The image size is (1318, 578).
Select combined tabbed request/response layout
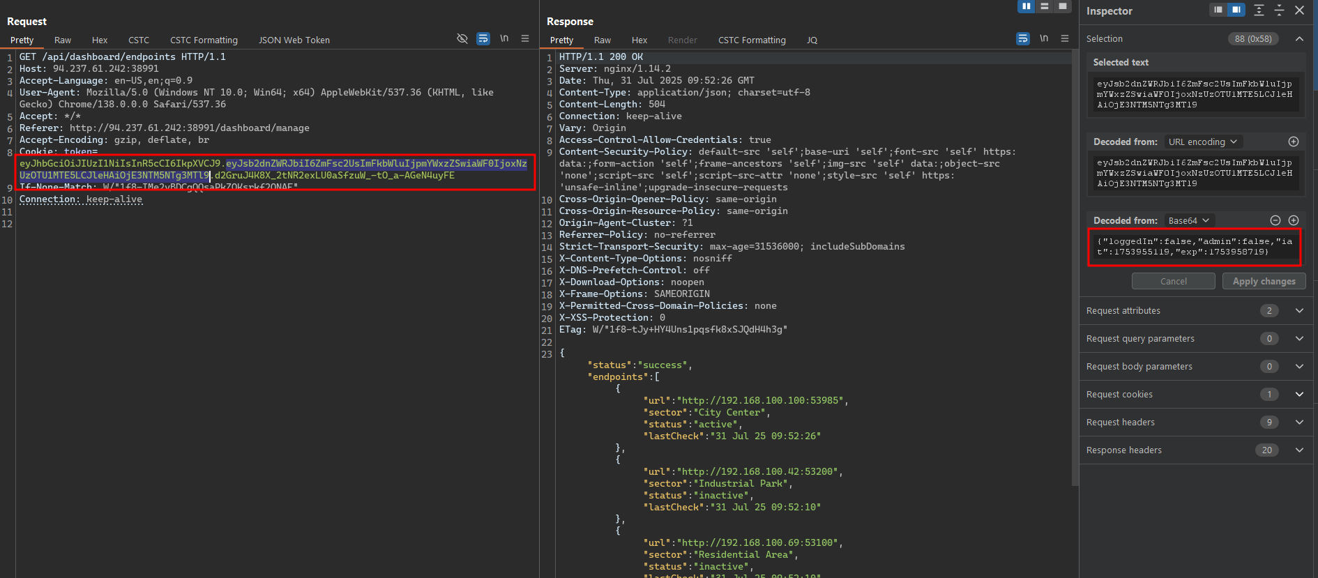coord(1063,6)
